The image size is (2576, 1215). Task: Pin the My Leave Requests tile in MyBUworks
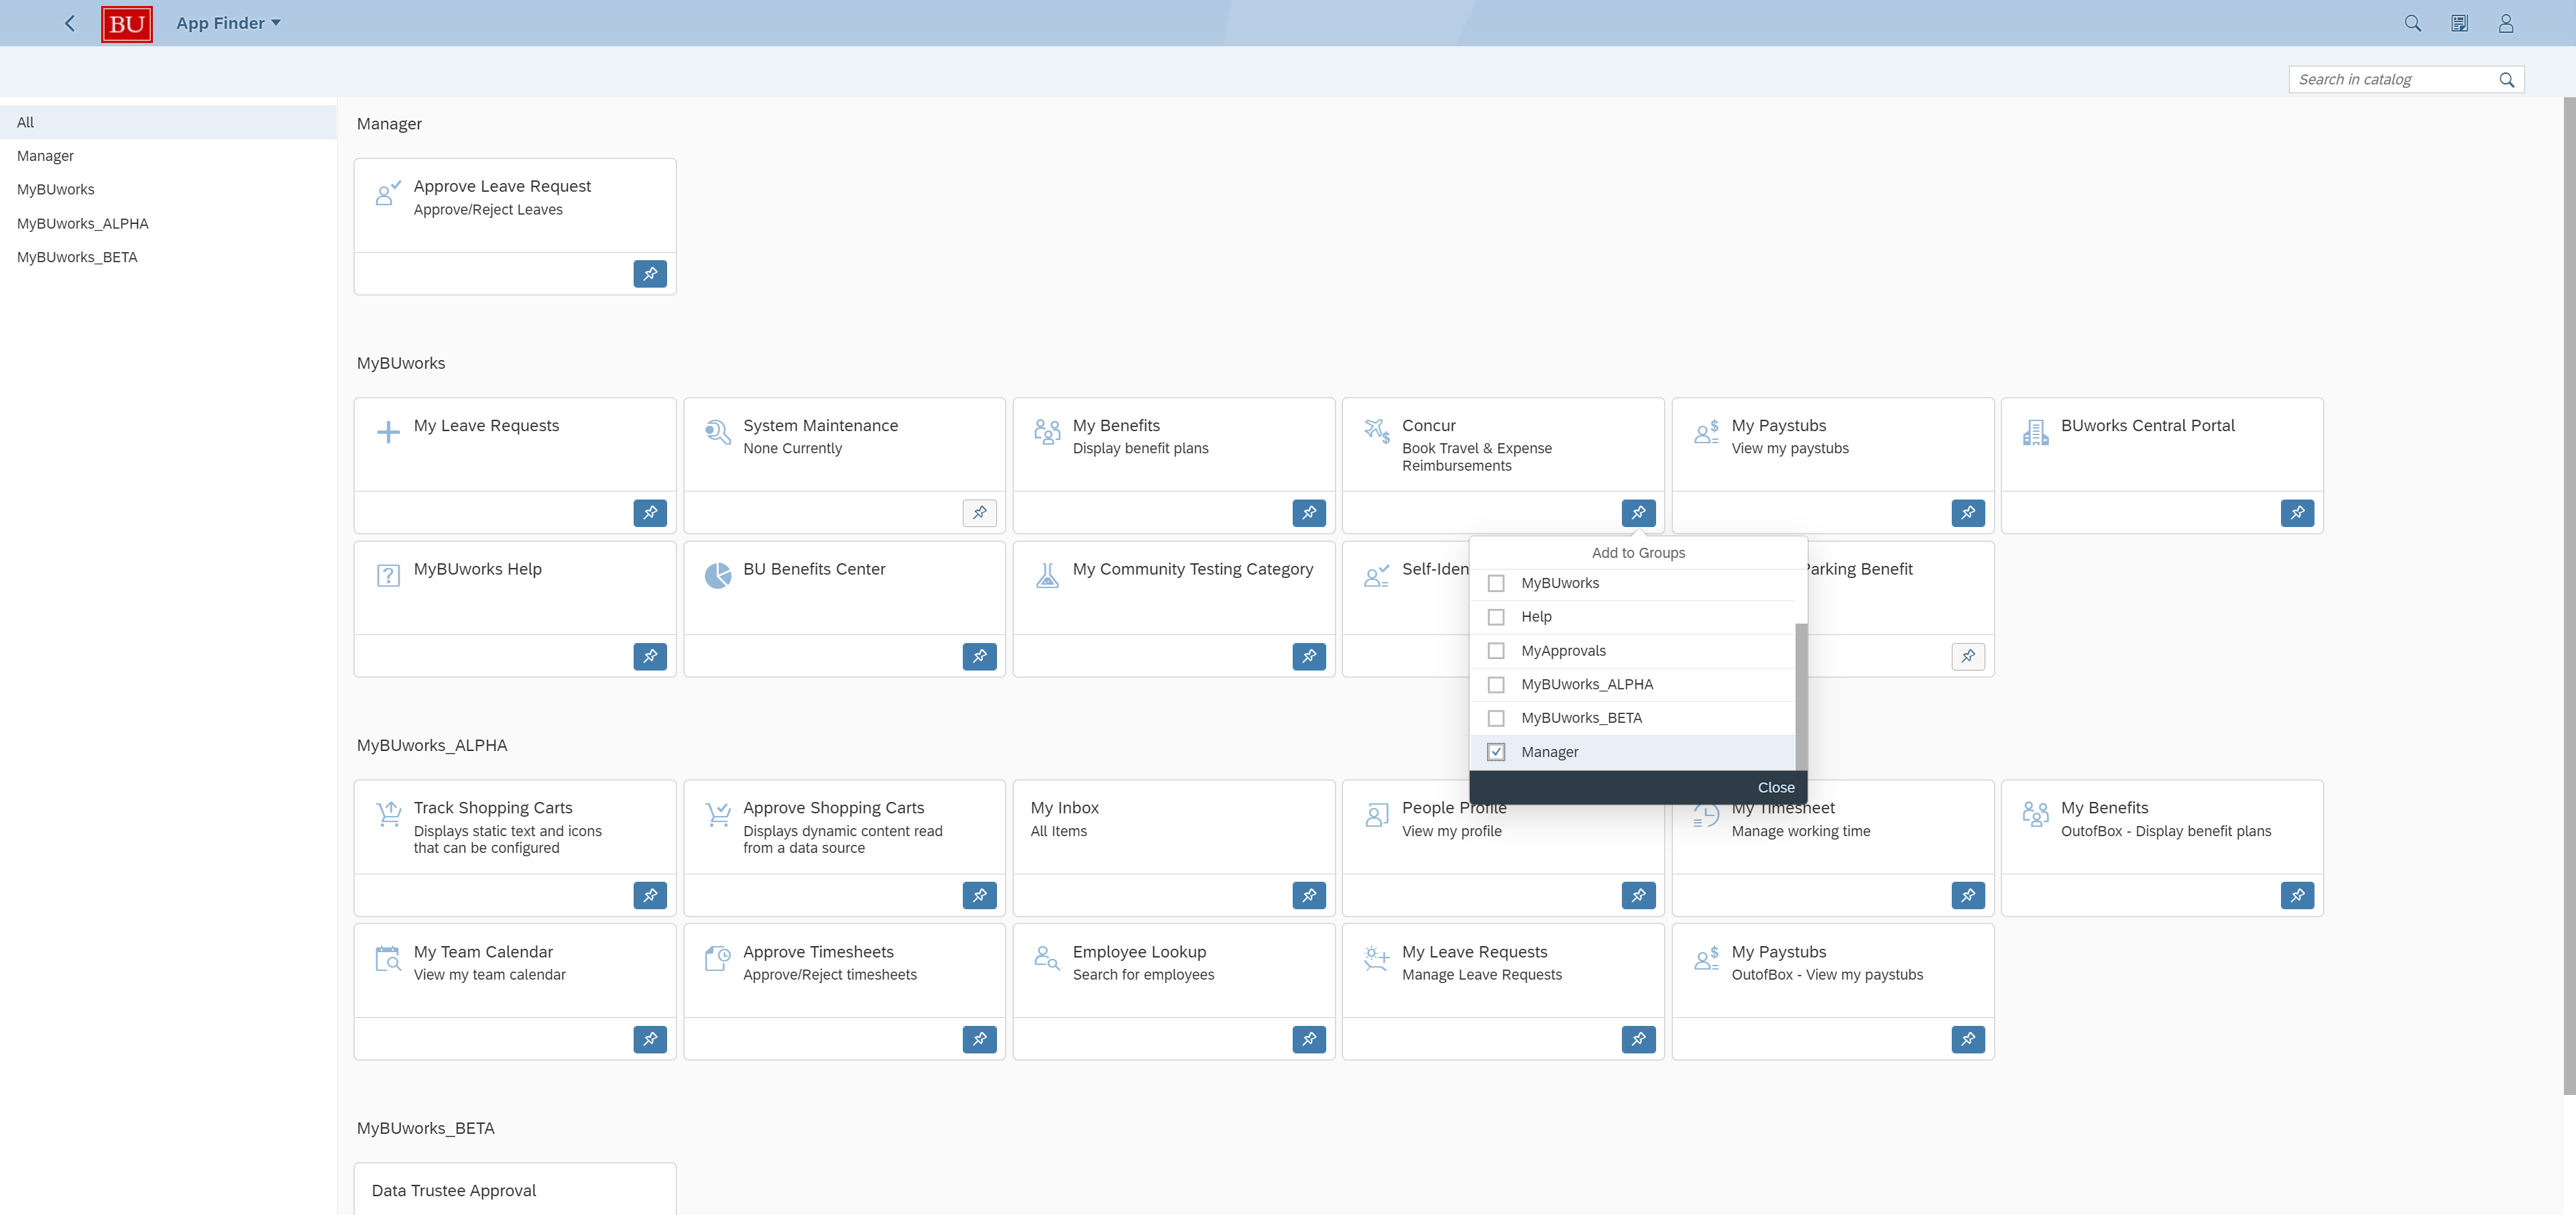650,513
